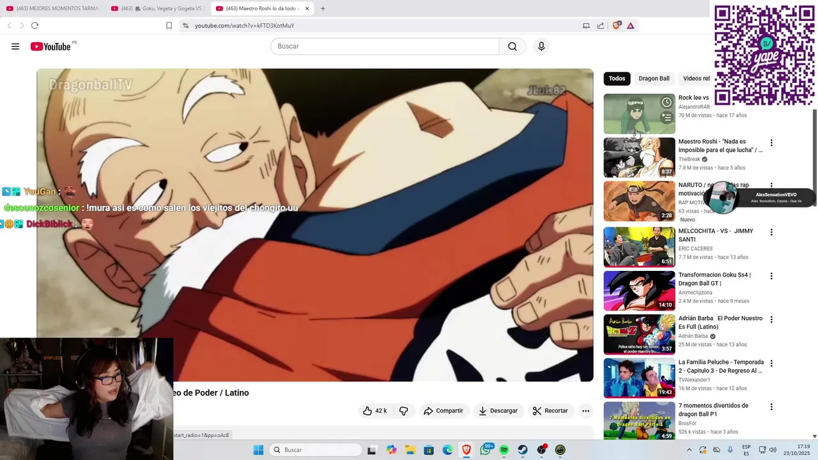The width and height of the screenshot is (818, 460).
Task: Click the ERIC CACERES channel name
Action: (695, 249)
